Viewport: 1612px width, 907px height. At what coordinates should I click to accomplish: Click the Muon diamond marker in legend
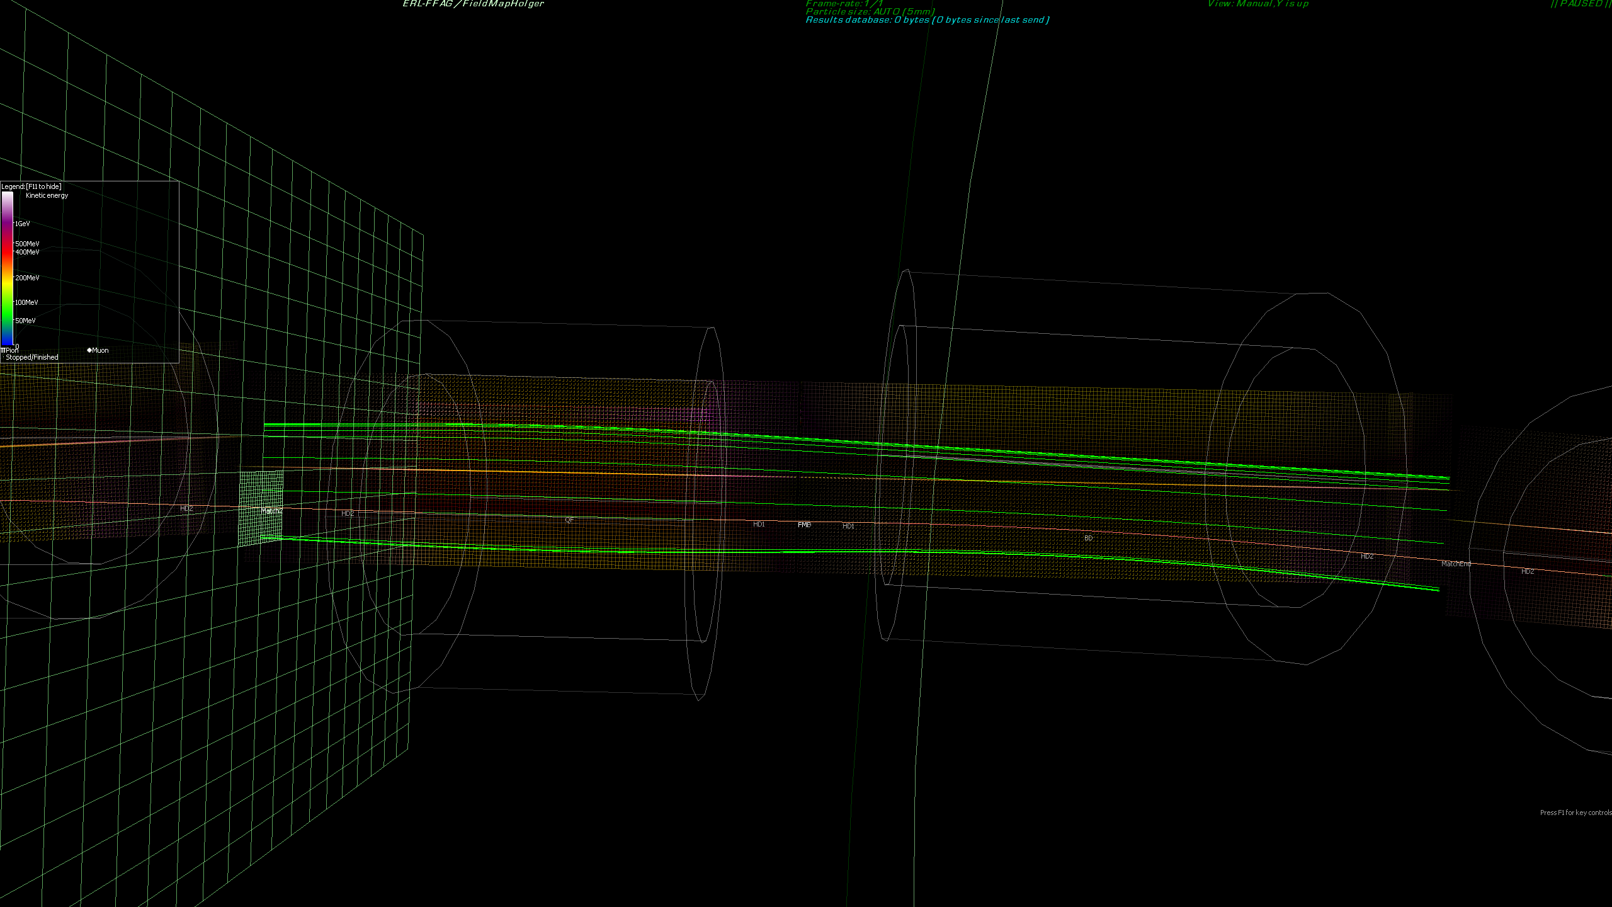click(89, 350)
